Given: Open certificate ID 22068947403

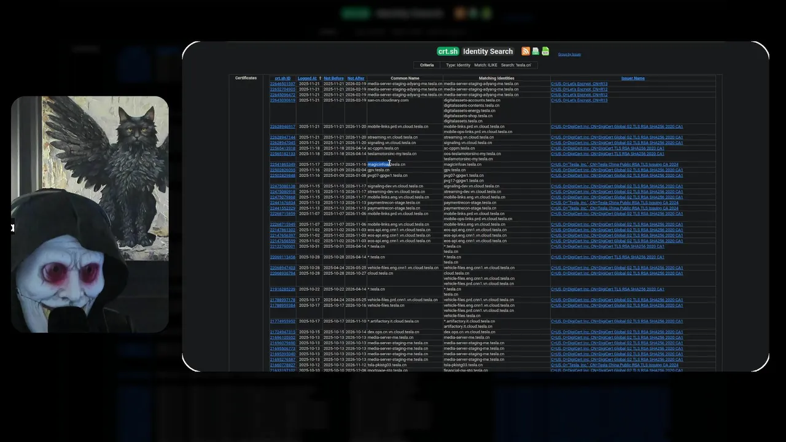Looking at the screenshot, I should click(282, 268).
